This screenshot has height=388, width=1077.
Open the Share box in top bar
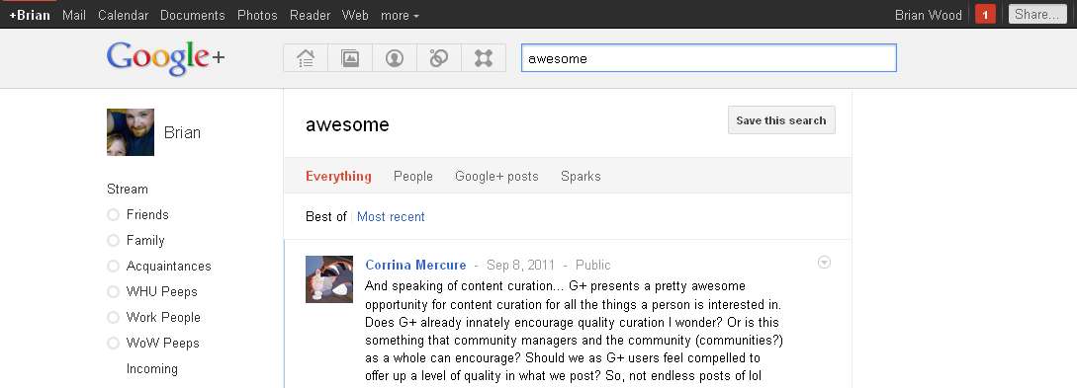[1037, 15]
